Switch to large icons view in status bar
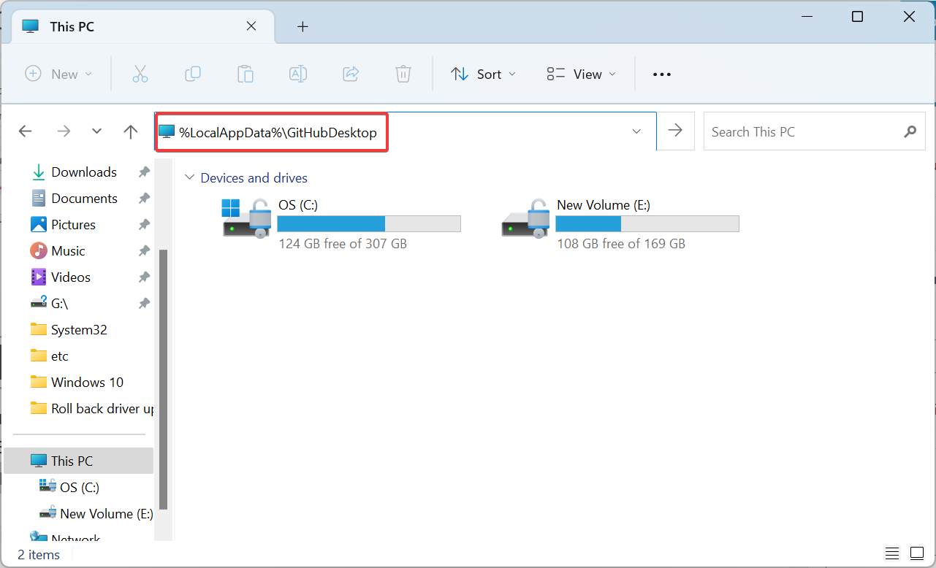 [917, 553]
